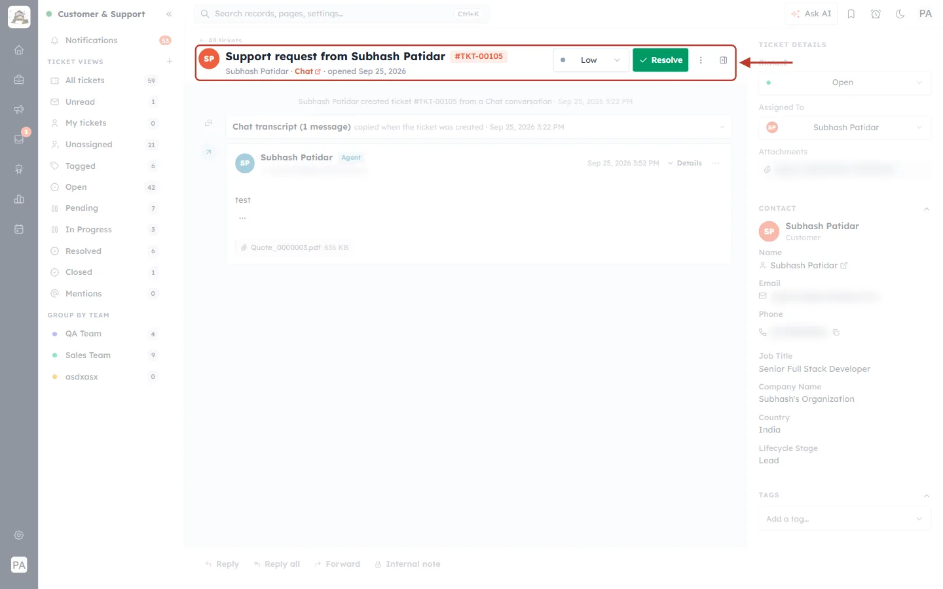Select Unread ticket view

[x=104, y=102]
